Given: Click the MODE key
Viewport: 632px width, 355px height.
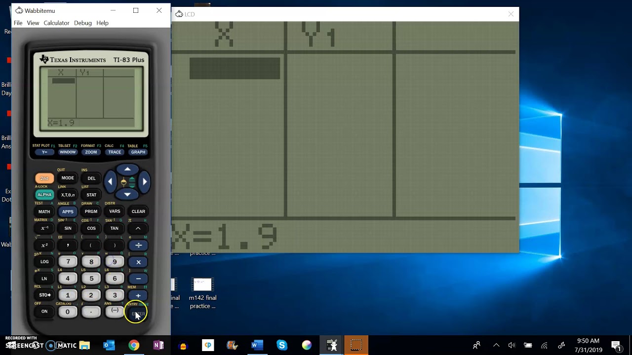Looking at the screenshot, I should (x=68, y=178).
